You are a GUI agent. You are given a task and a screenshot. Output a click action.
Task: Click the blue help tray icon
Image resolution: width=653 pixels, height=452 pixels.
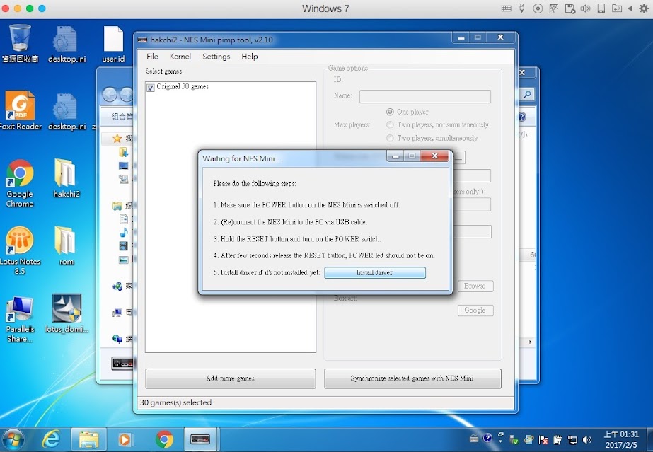[x=487, y=438]
